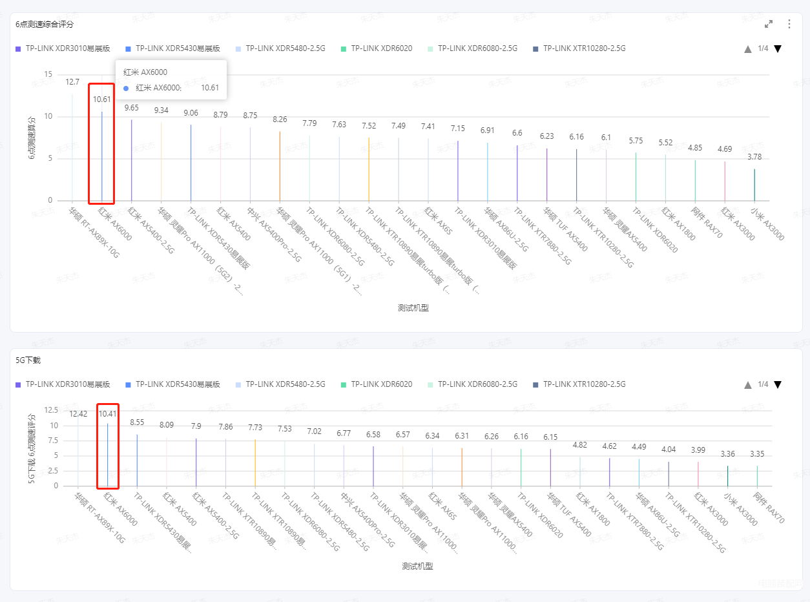Click the 5G下载 chart title
This screenshot has height=602, width=810.
(27, 360)
